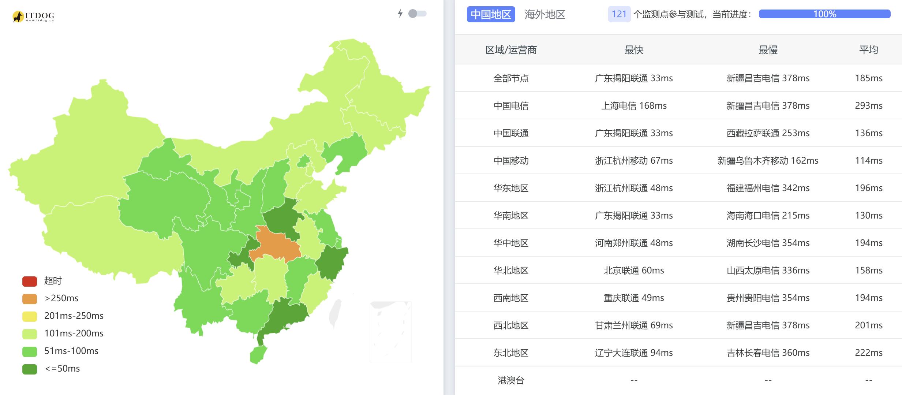The width and height of the screenshot is (902, 395).
Task: Click 辽宁大连联通 94ms cell
Action: coord(634,353)
